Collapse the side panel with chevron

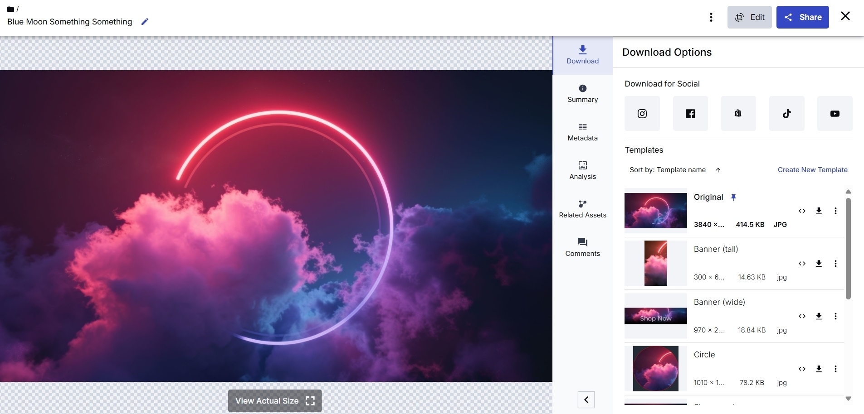(x=586, y=400)
